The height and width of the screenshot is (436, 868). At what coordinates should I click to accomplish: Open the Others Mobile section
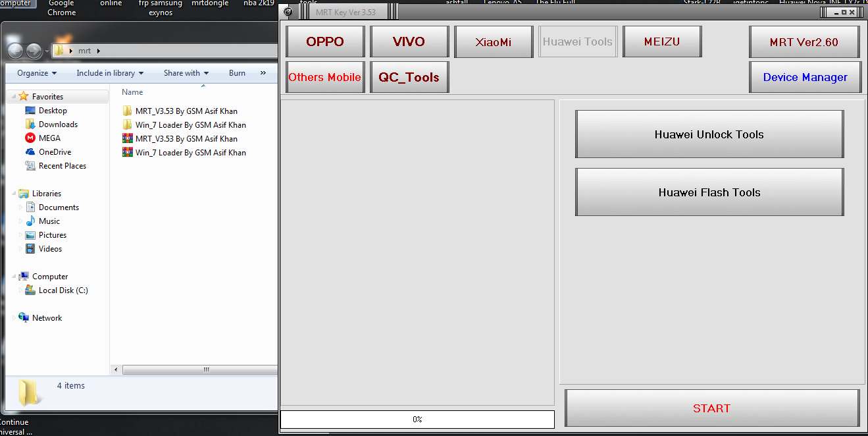tap(325, 77)
